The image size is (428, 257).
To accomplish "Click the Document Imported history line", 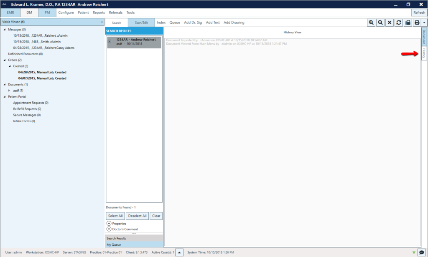I will [217, 40].
